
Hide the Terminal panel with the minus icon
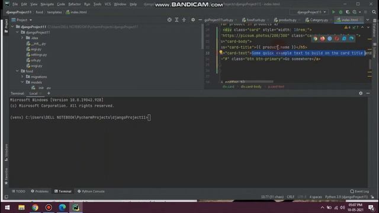point(368,93)
